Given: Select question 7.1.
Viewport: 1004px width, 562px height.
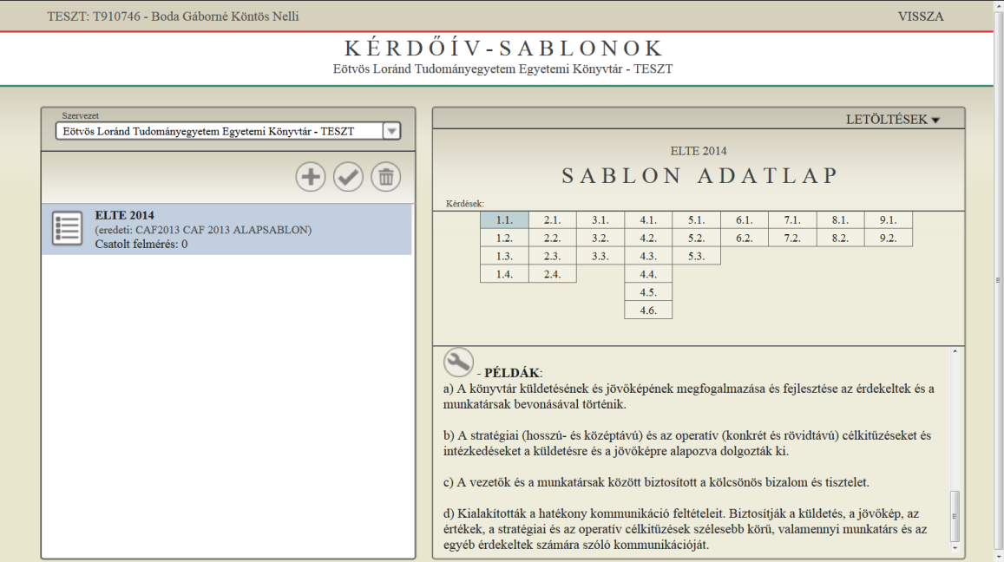Looking at the screenshot, I should (792, 220).
